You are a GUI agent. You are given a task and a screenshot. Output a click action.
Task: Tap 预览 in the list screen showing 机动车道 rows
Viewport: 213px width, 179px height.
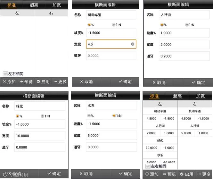[x=169, y=174]
